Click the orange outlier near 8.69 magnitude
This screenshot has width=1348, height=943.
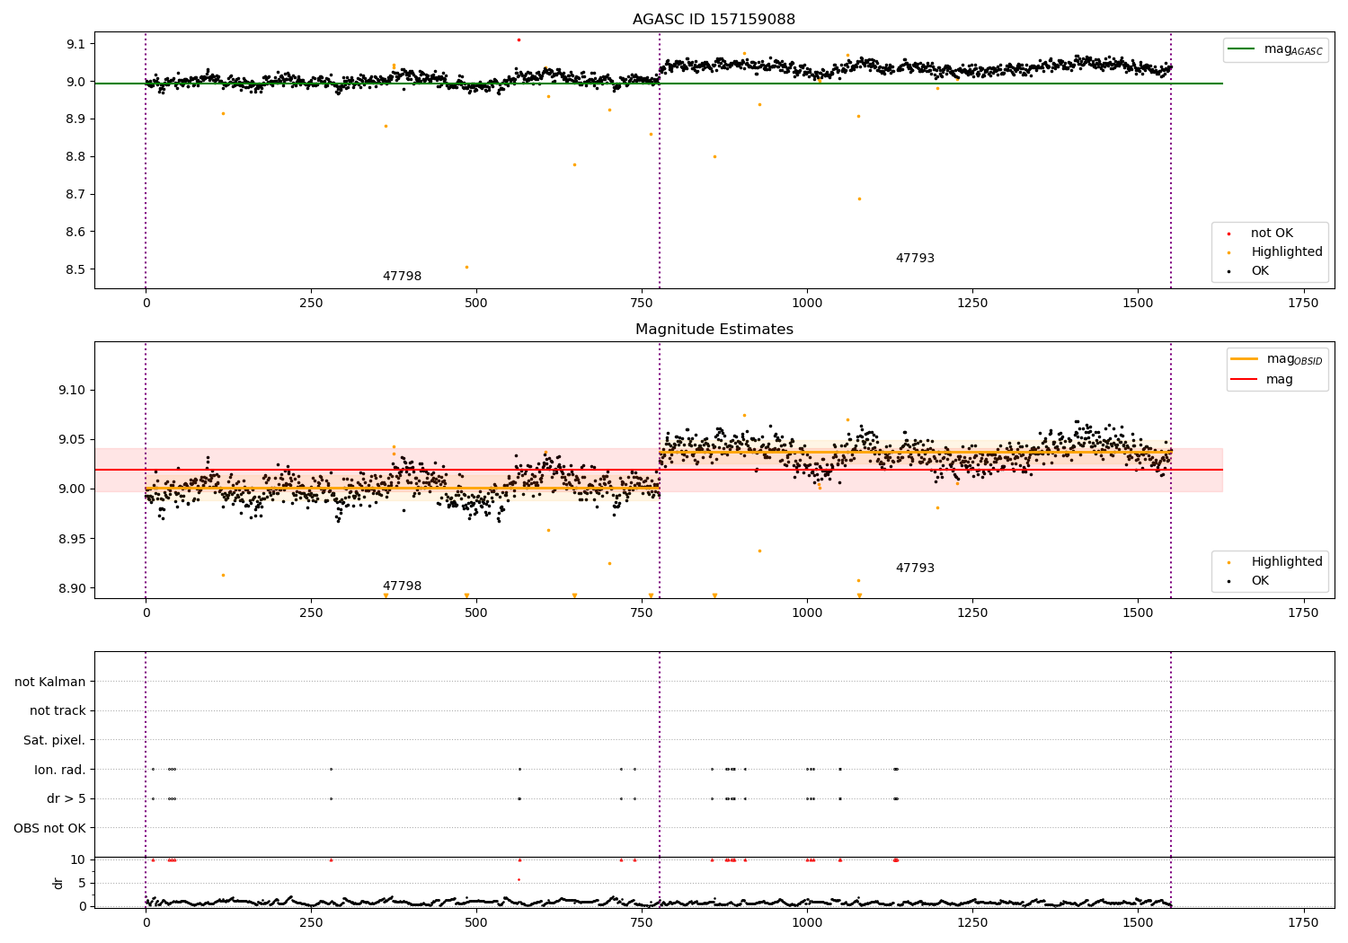[x=859, y=199]
